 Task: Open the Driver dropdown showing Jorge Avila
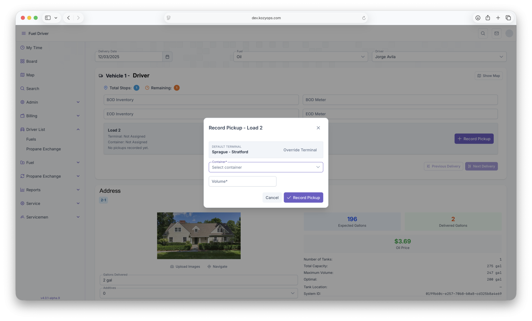pyautogui.click(x=439, y=57)
